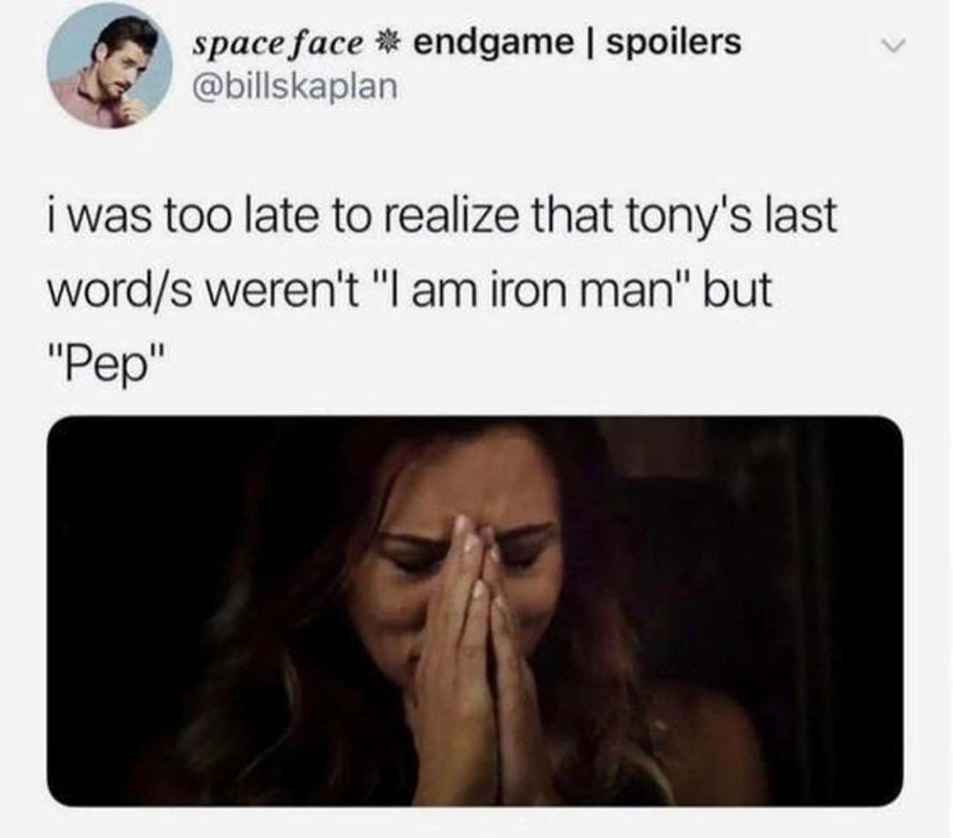Open the attached crying woman image
This screenshot has height=838, width=953.
(x=475, y=611)
